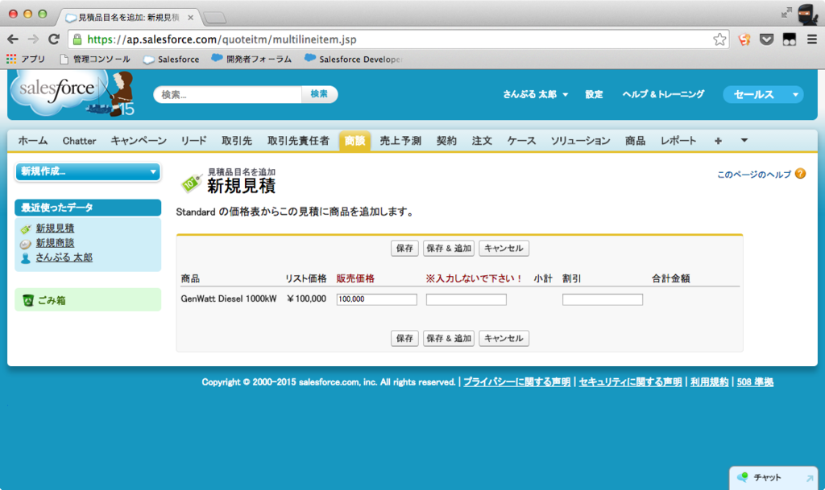Click the green quote tag icon

(192, 182)
